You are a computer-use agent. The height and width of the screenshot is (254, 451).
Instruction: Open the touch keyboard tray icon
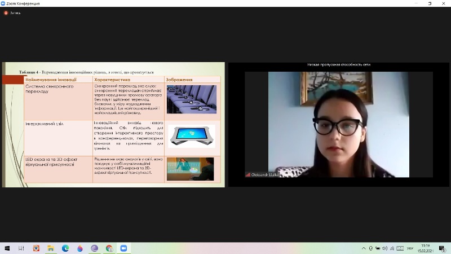tap(400, 248)
